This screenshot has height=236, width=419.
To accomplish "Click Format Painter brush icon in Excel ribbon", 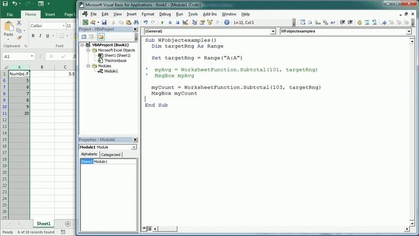I will (x=19, y=38).
